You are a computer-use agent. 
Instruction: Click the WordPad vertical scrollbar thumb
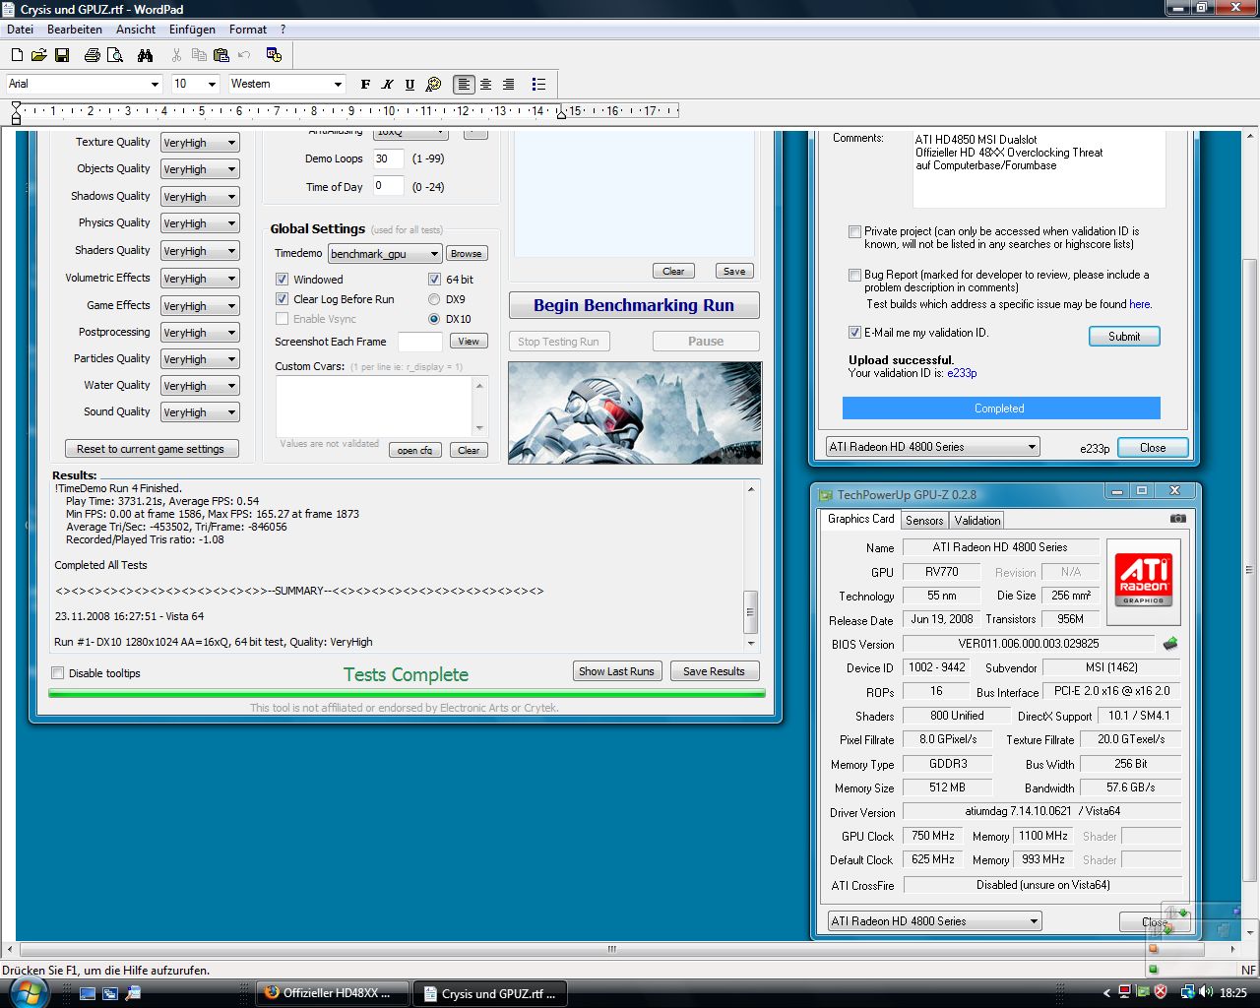point(1250,571)
